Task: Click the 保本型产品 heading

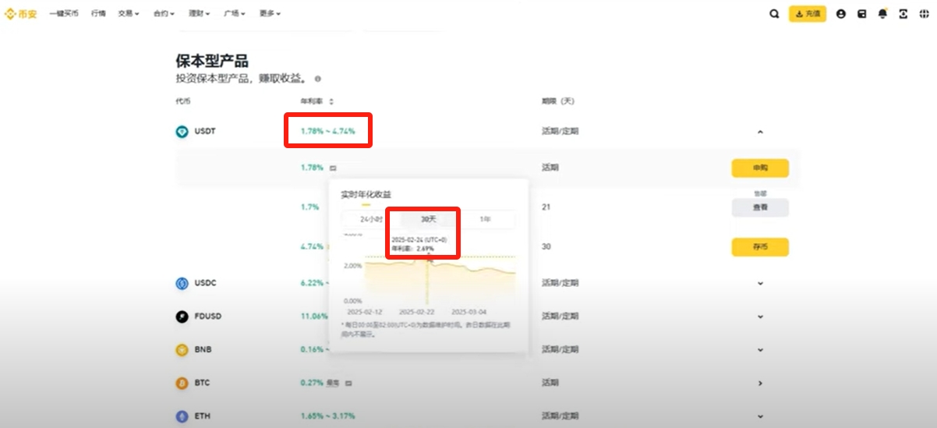Action: click(212, 61)
